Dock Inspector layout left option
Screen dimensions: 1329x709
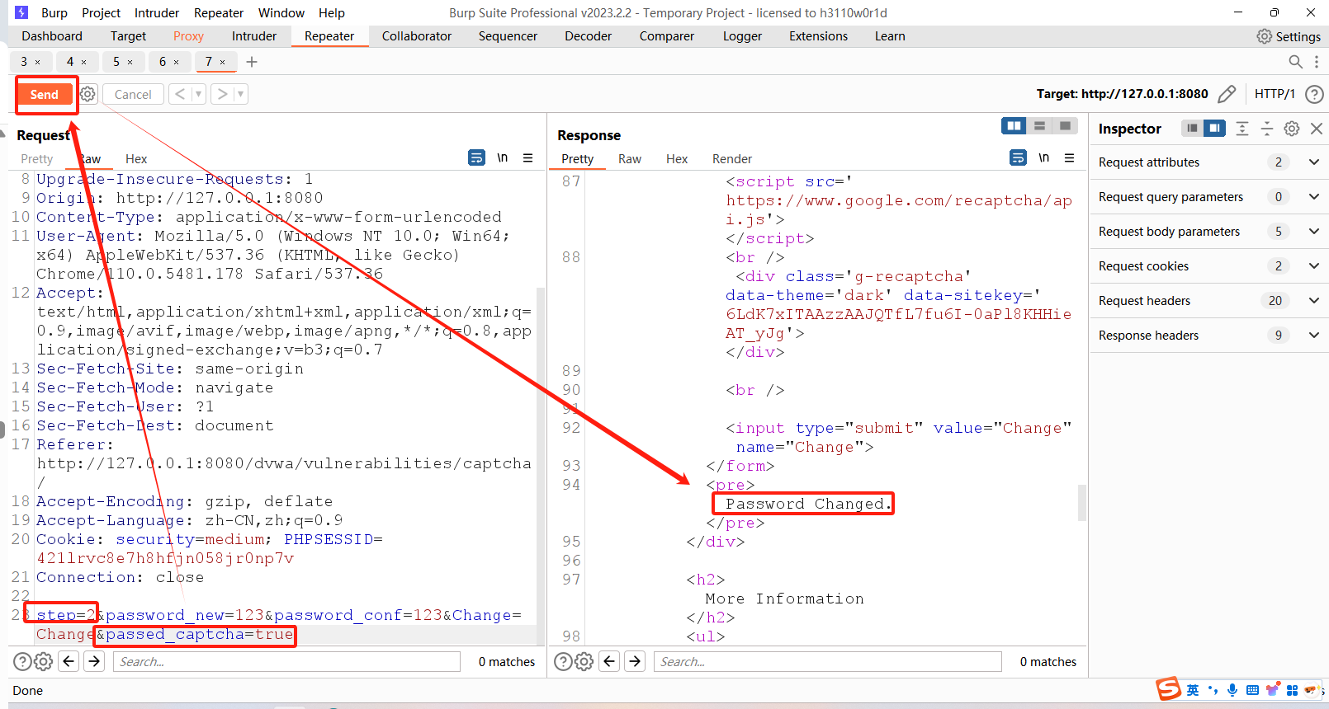(x=1192, y=128)
